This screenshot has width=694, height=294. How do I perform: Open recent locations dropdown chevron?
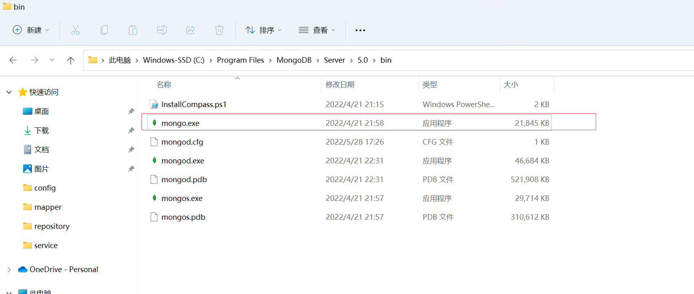[52, 60]
